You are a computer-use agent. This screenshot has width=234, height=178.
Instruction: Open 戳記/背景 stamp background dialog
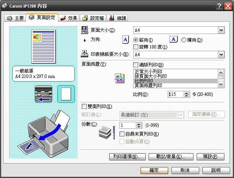pyautogui.click(x=171, y=157)
